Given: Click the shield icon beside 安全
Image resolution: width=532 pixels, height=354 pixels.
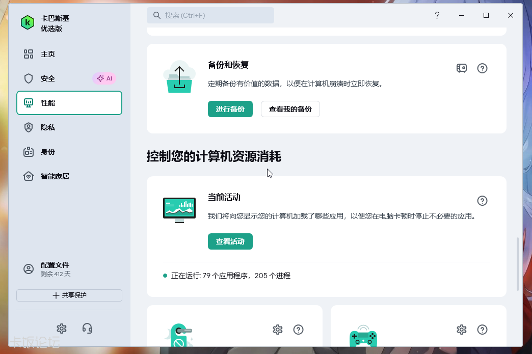Looking at the screenshot, I should (x=29, y=78).
